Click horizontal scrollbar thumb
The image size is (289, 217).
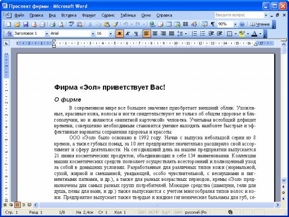coord(157,205)
